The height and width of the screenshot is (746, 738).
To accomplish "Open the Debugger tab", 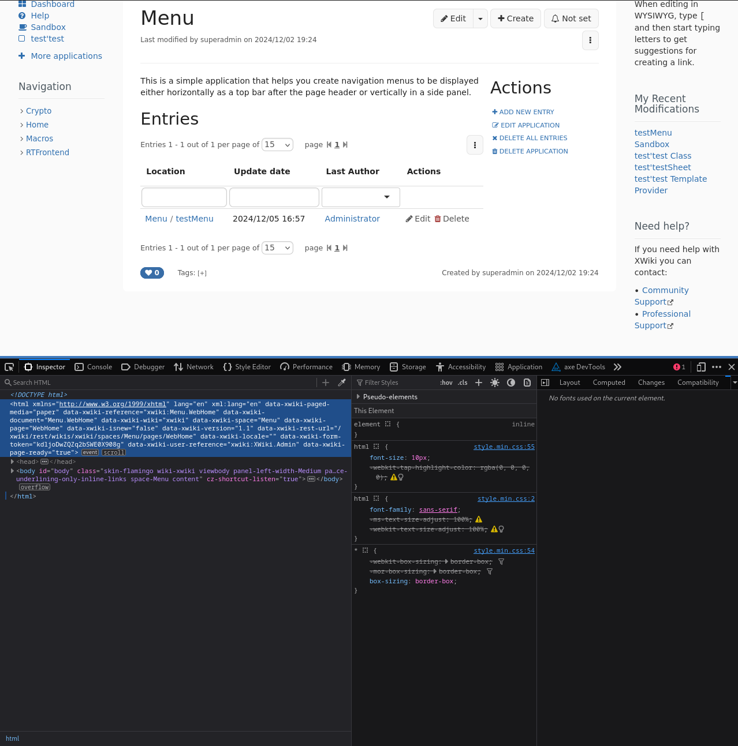I will tap(143, 367).
